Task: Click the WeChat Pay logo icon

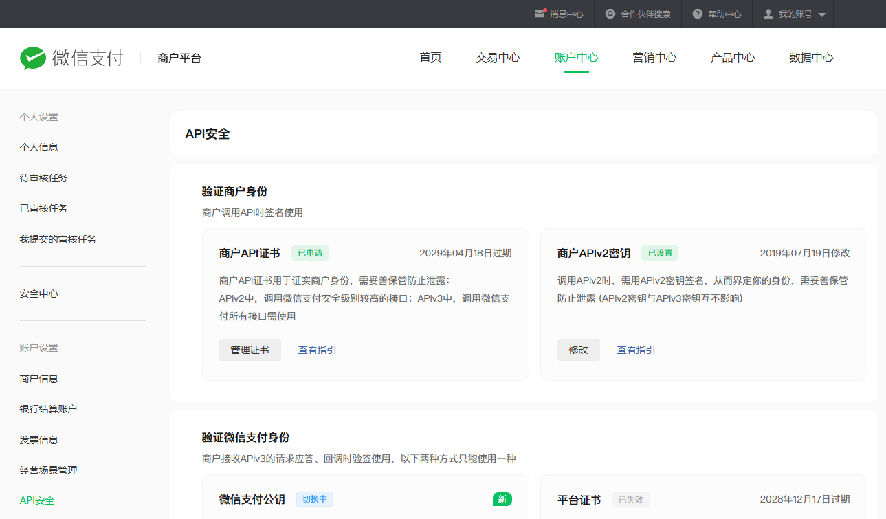Action: pyautogui.click(x=32, y=58)
